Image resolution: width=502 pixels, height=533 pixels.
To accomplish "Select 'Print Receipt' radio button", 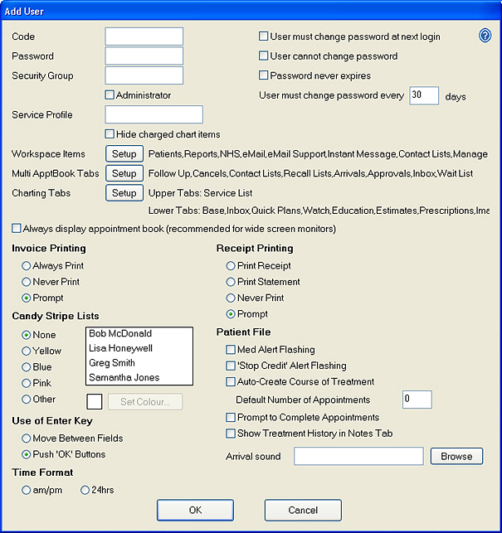I will point(231,266).
